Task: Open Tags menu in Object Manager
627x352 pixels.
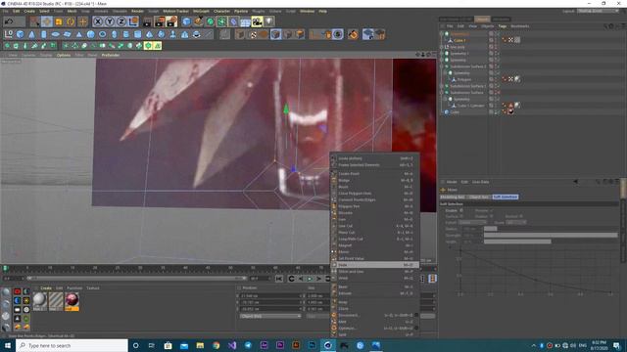Action: pos(503,26)
